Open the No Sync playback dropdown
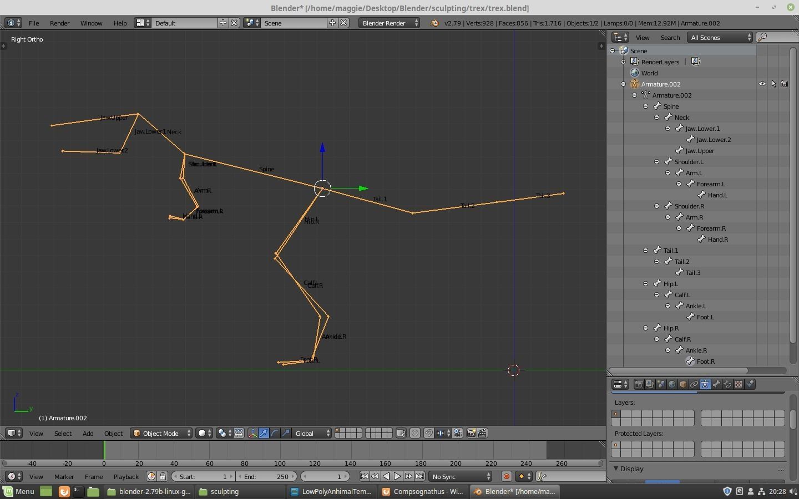Image resolution: width=799 pixels, height=499 pixels. pyautogui.click(x=461, y=476)
